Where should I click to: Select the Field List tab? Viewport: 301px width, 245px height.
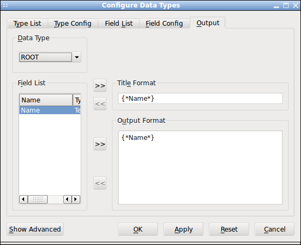[x=119, y=24]
